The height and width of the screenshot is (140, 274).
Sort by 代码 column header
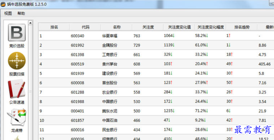pyautogui.click(x=86, y=27)
